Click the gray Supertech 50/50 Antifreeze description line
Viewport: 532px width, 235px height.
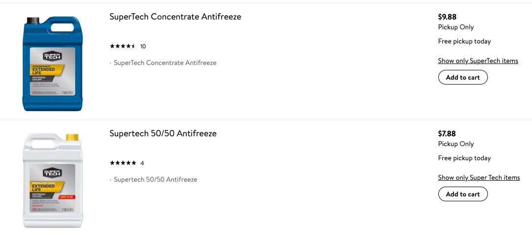155,180
